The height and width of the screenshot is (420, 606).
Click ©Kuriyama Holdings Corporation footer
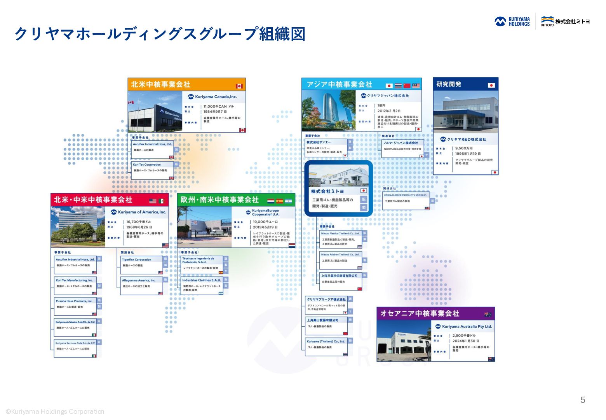(55, 411)
